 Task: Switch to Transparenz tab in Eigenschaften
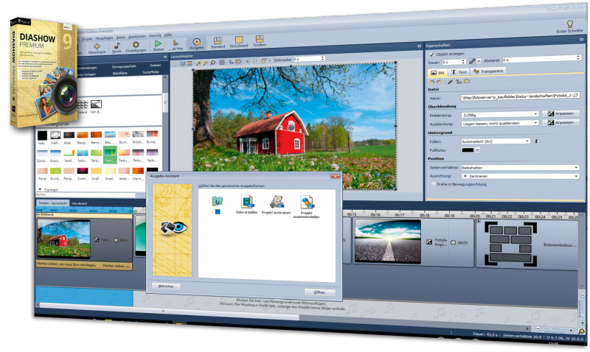(x=488, y=71)
